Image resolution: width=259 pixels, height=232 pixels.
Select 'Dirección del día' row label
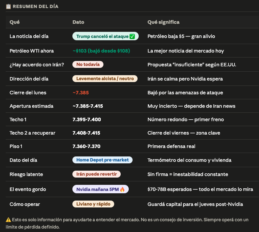[29, 79]
